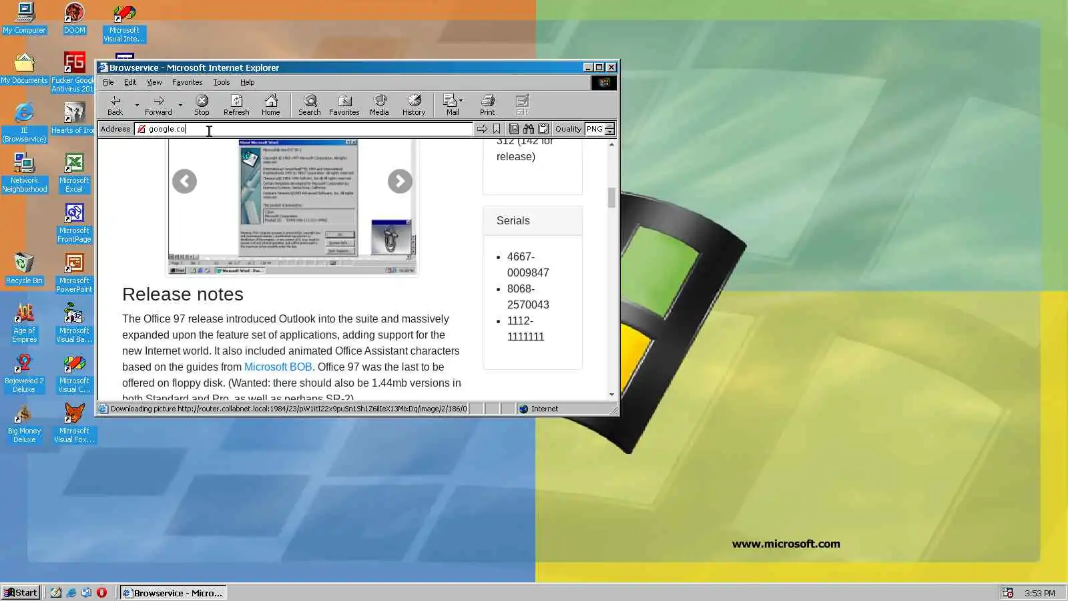Click the Go arrow beside the address bar

tap(482, 129)
